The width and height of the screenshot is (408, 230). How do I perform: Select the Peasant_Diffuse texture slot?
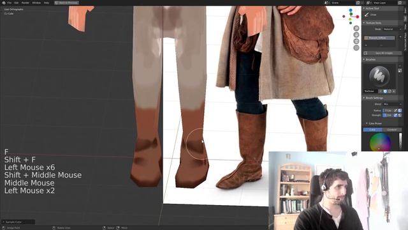[x=379, y=38]
